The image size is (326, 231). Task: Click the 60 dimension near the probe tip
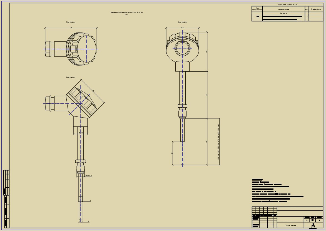tap(172, 153)
